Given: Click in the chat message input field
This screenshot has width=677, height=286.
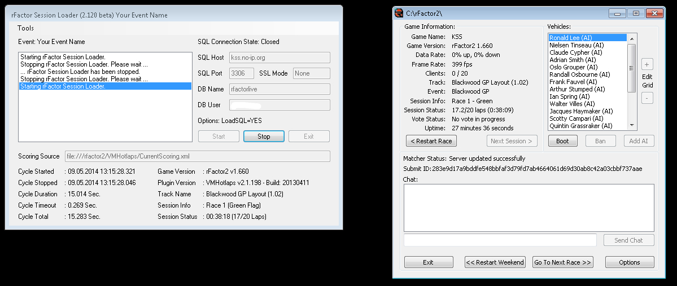Looking at the screenshot, I should (500, 240).
